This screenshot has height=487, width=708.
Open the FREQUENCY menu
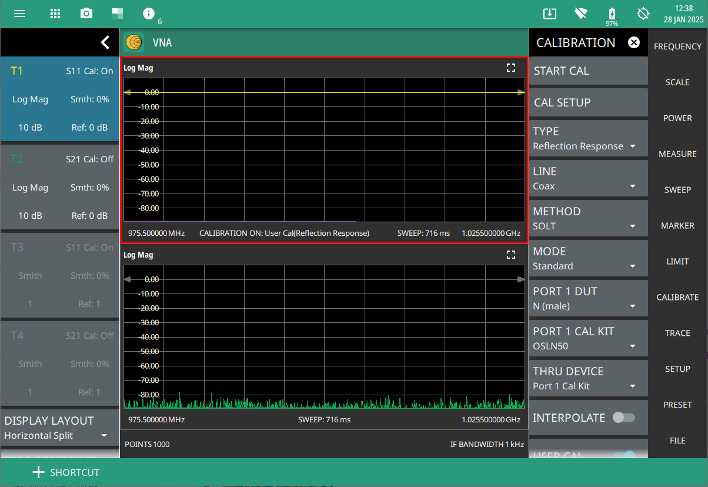coord(677,46)
